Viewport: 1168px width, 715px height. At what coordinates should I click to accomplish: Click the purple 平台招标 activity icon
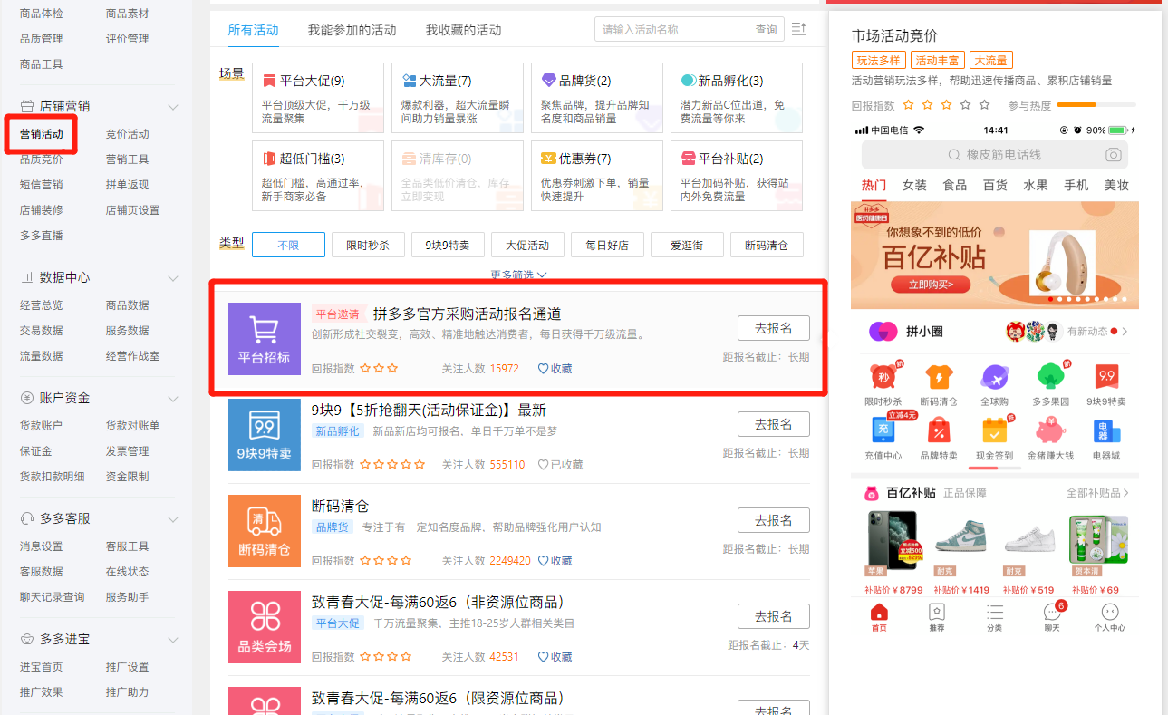tap(264, 339)
